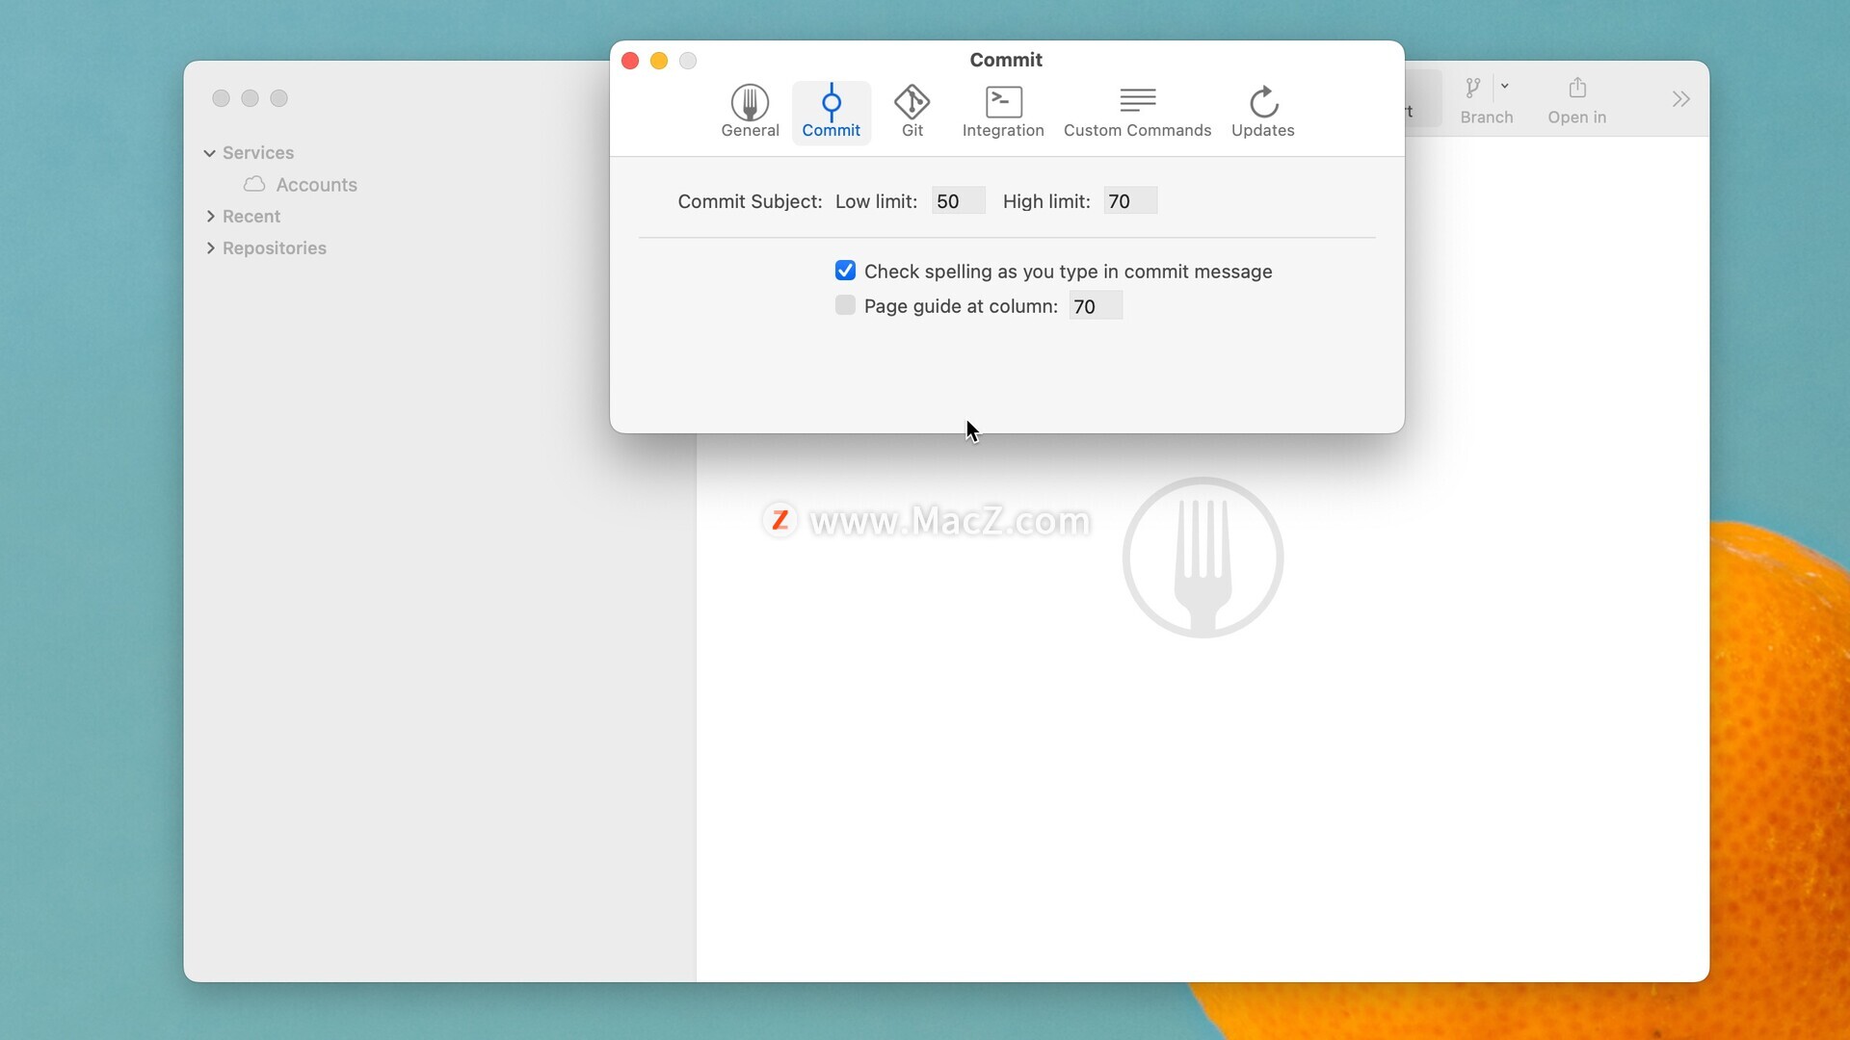Collapse the Services section in sidebar
Image resolution: width=1850 pixels, height=1040 pixels.
209,153
